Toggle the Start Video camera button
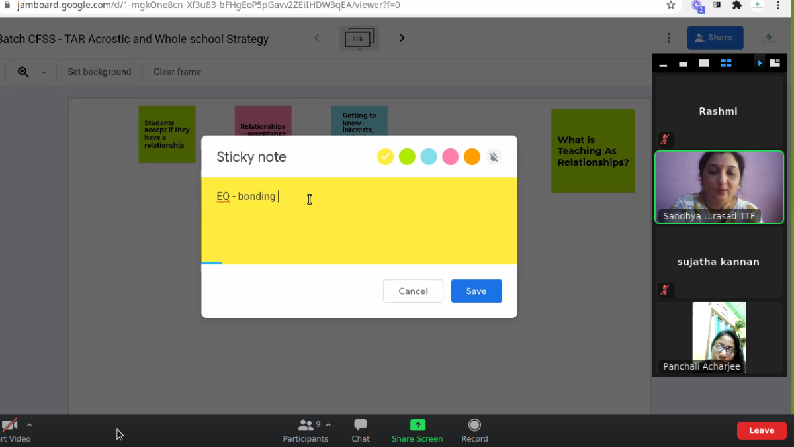Screen dimensions: 794x447 point(10,425)
